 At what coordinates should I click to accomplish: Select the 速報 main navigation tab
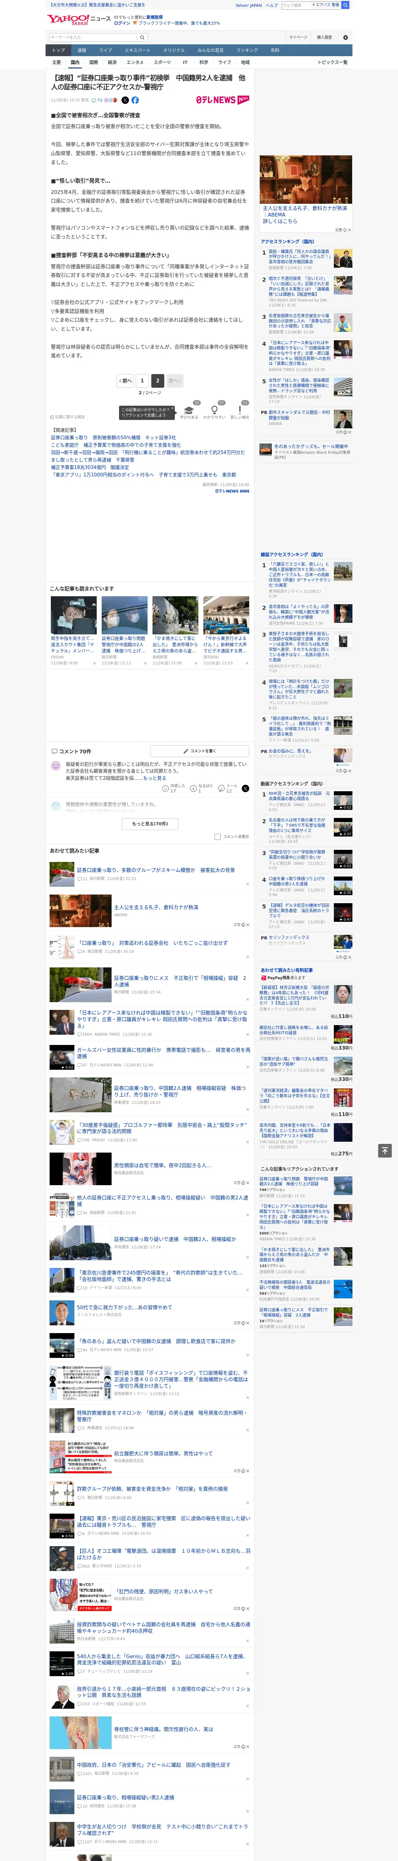[x=82, y=51]
